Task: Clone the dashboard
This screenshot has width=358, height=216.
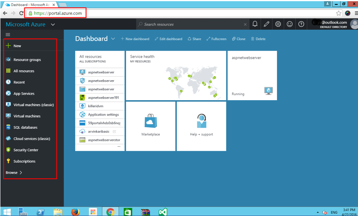Action: pyautogui.click(x=239, y=39)
